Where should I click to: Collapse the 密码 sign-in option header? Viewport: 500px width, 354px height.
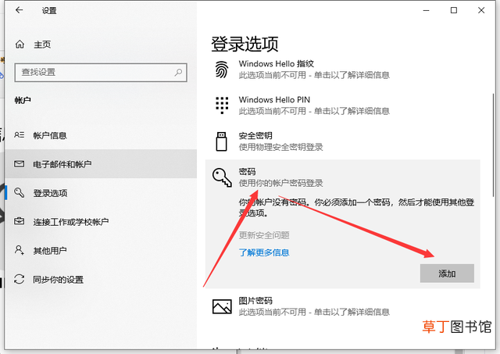pyautogui.click(x=342, y=177)
